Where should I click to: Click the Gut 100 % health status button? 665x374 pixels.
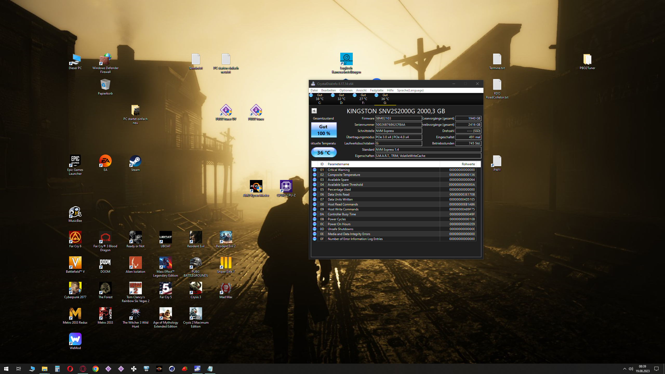(324, 130)
